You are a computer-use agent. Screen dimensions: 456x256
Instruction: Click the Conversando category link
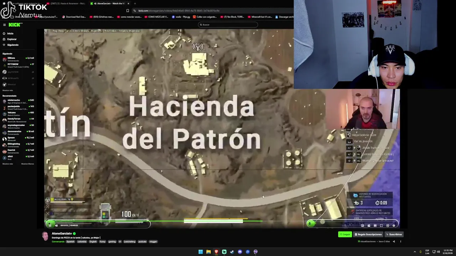58,242
